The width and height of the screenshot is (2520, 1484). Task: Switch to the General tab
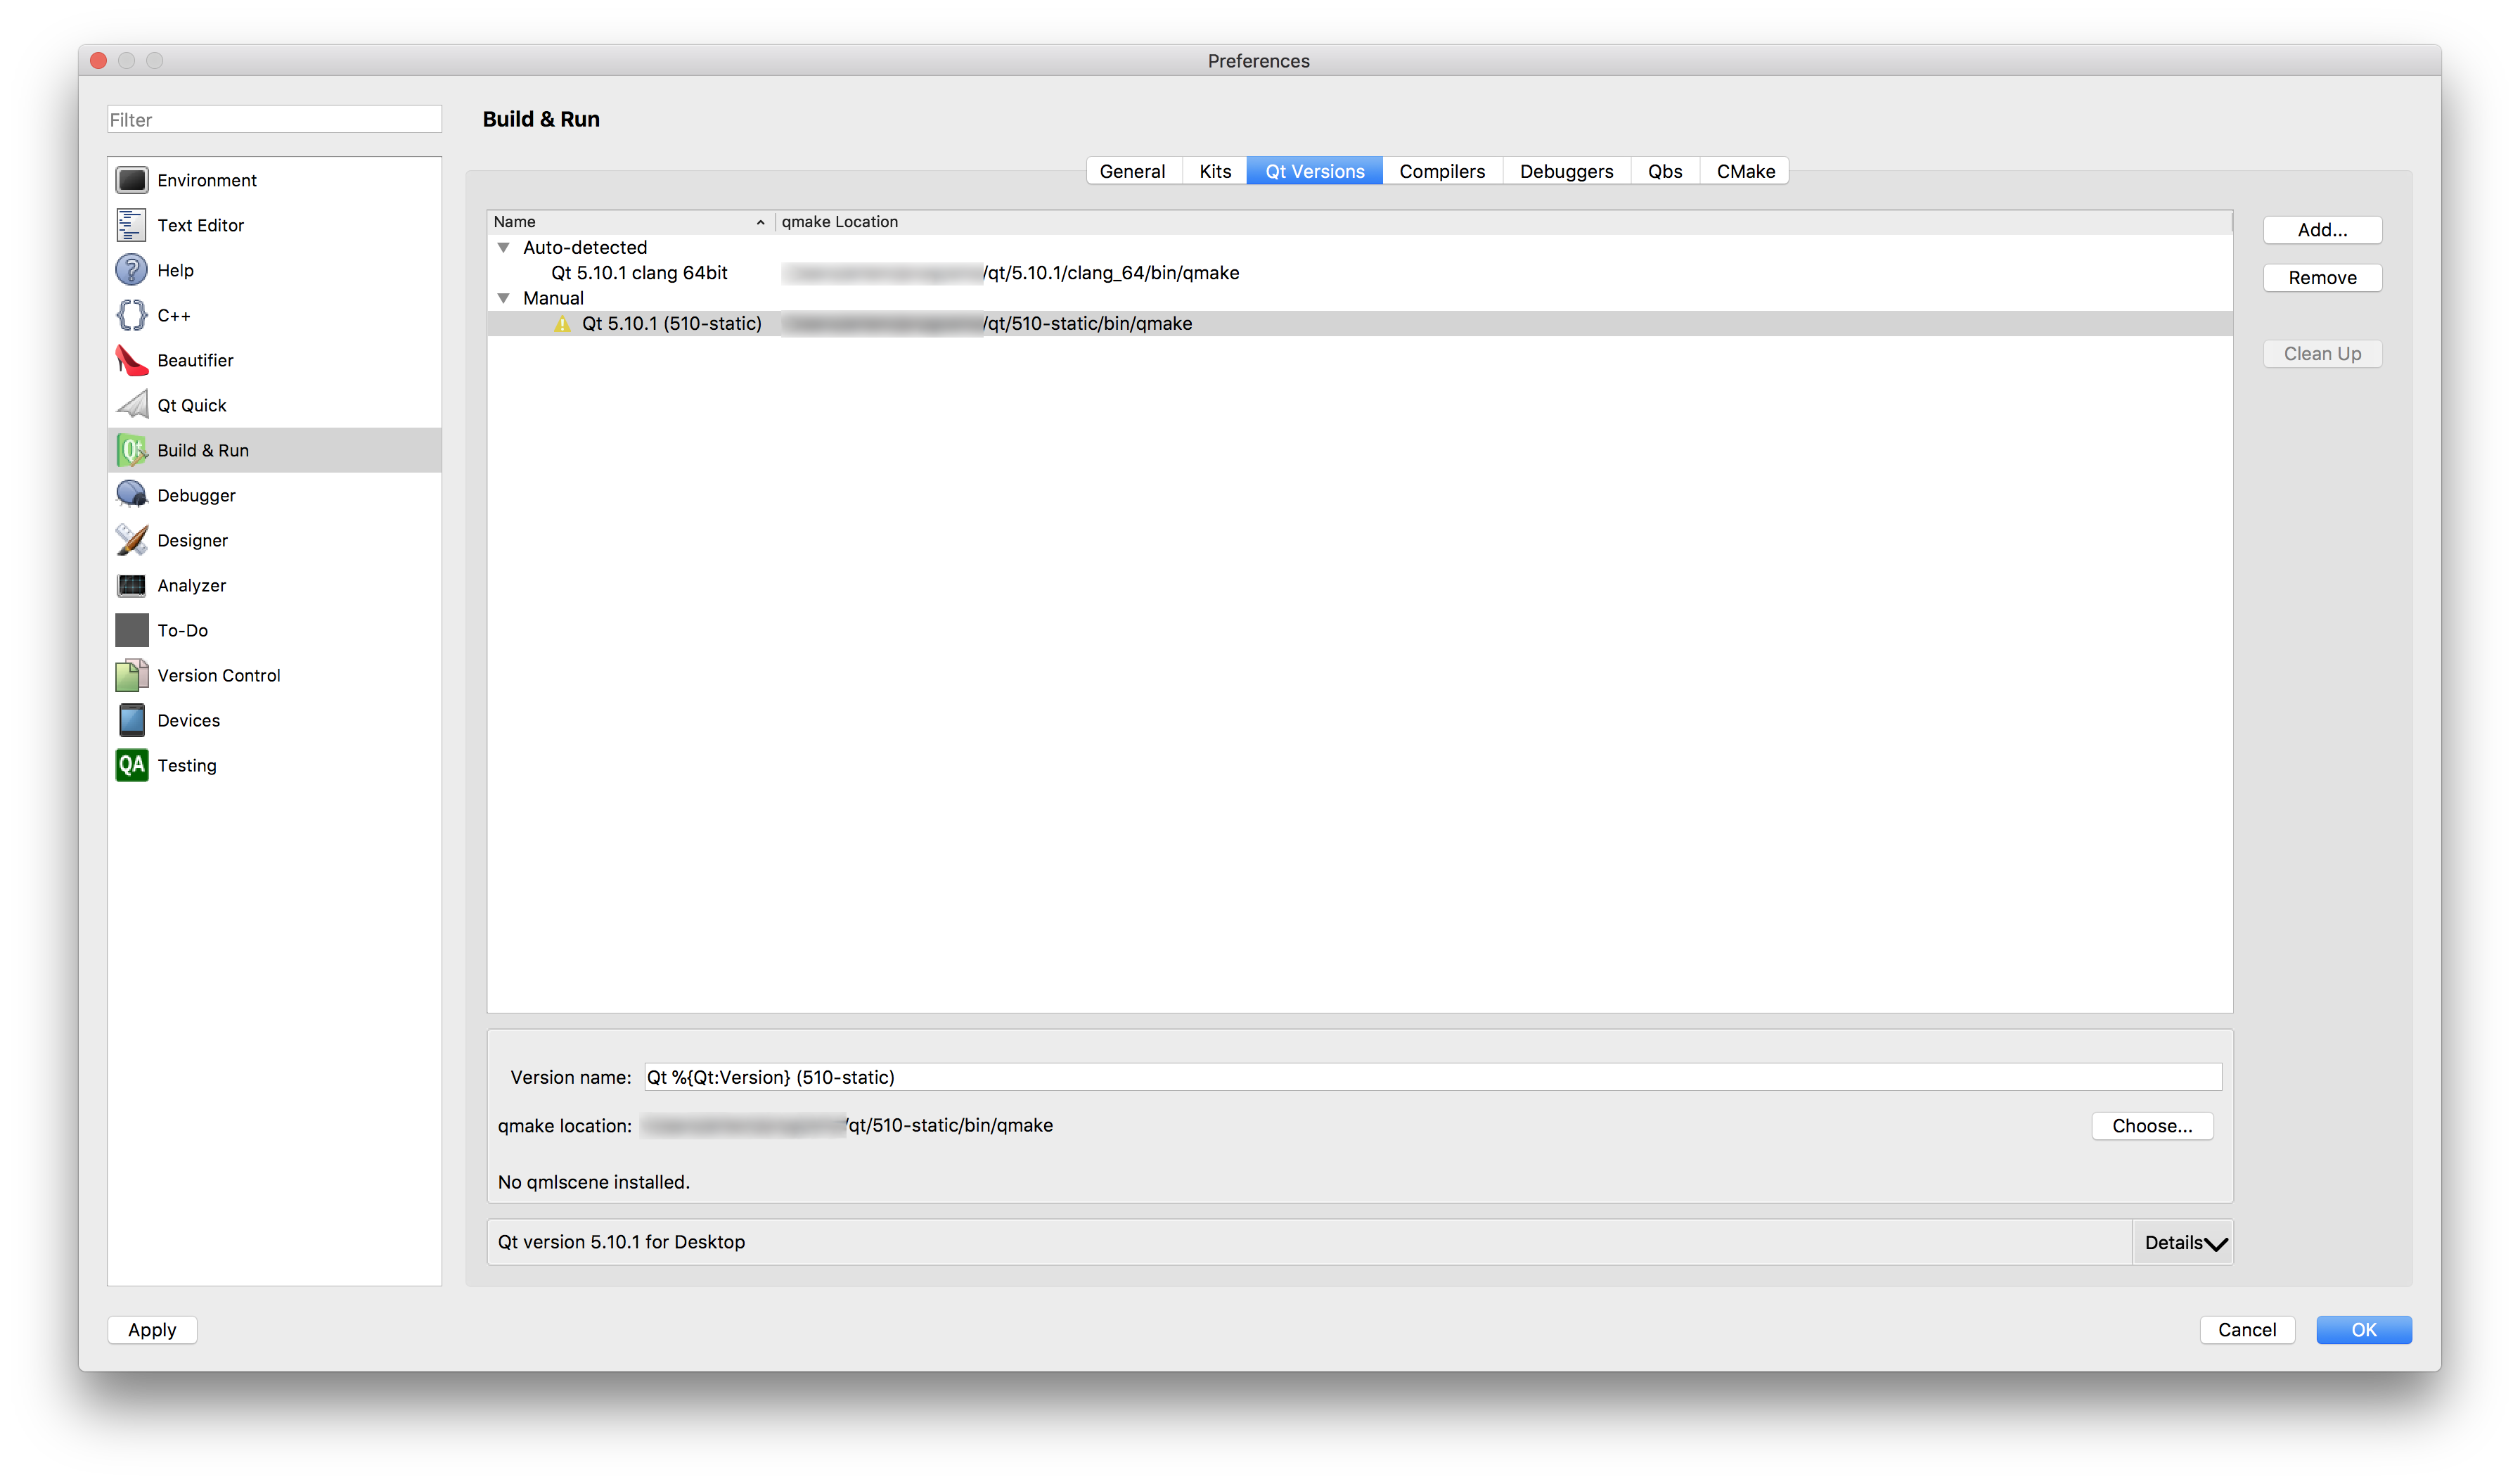click(x=1132, y=171)
